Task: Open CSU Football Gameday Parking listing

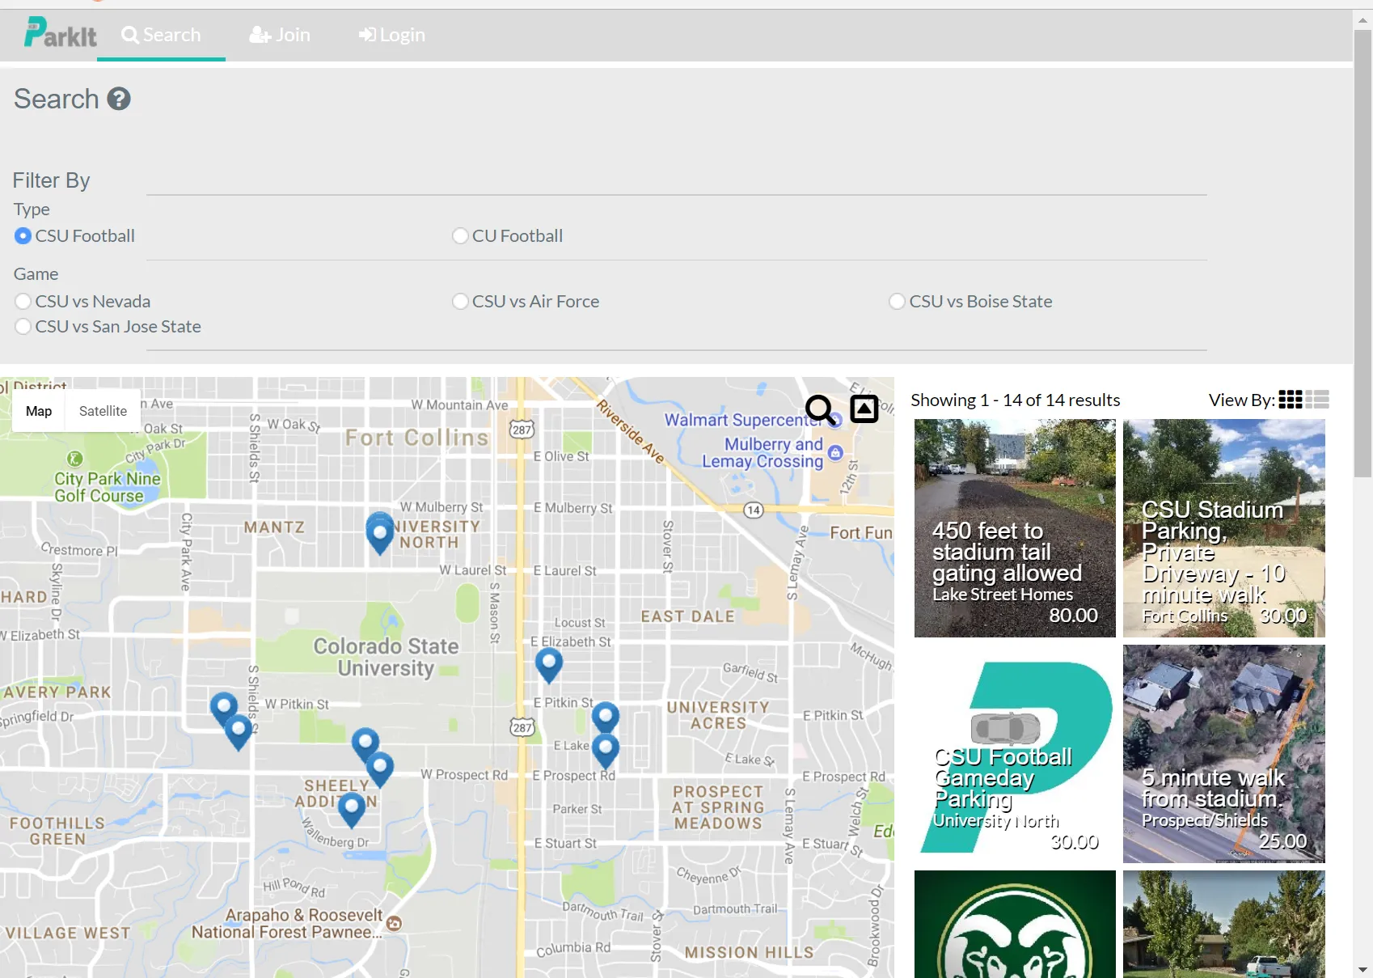Action: [1015, 754]
